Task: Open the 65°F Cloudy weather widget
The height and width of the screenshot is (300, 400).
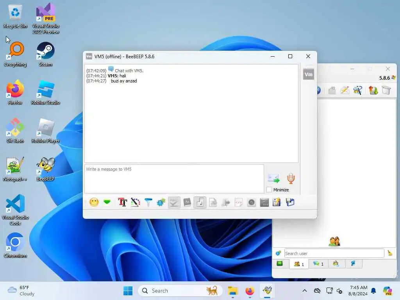Action: pyautogui.click(x=21, y=291)
